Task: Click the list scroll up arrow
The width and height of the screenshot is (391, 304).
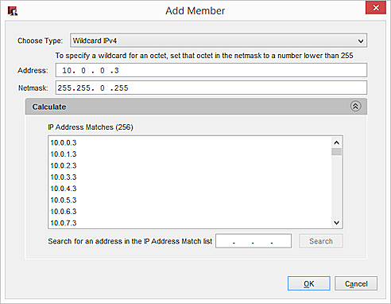Action: (x=336, y=142)
